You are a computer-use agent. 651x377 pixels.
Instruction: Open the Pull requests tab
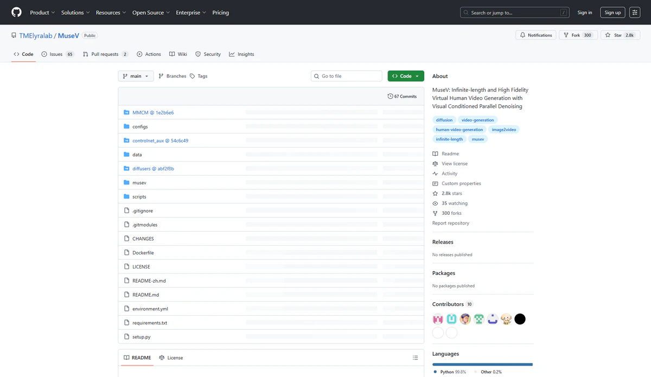pyautogui.click(x=105, y=54)
